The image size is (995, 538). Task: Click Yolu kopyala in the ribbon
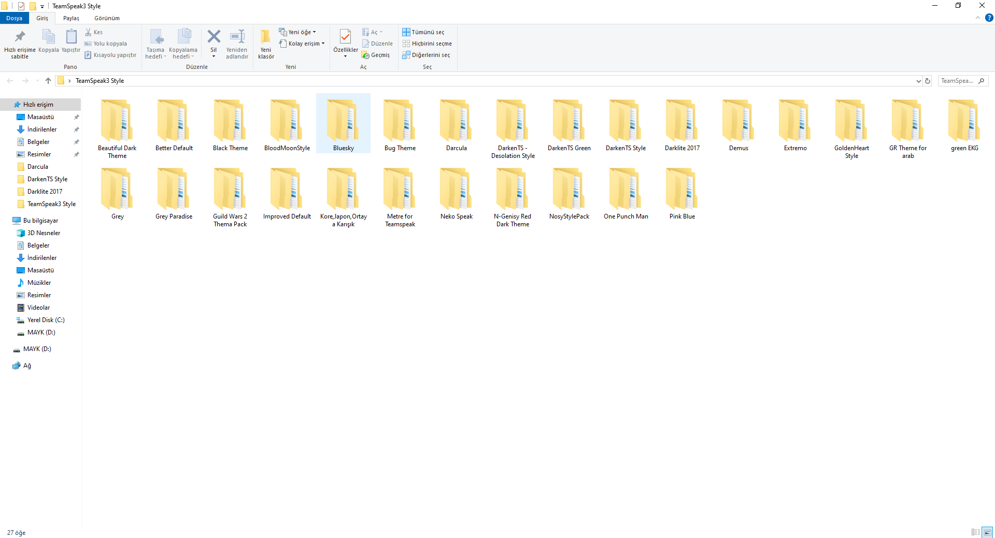[106, 43]
